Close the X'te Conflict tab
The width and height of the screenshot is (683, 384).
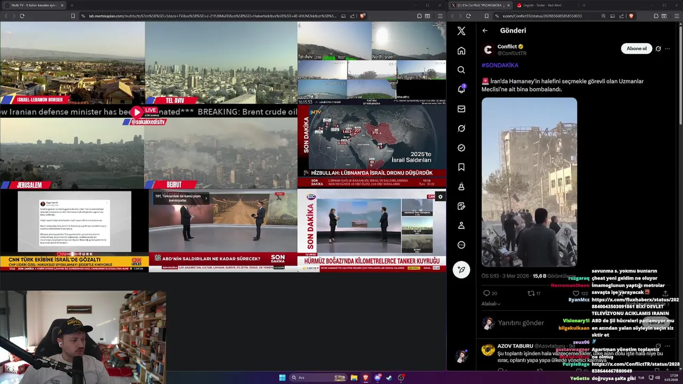[x=508, y=5]
